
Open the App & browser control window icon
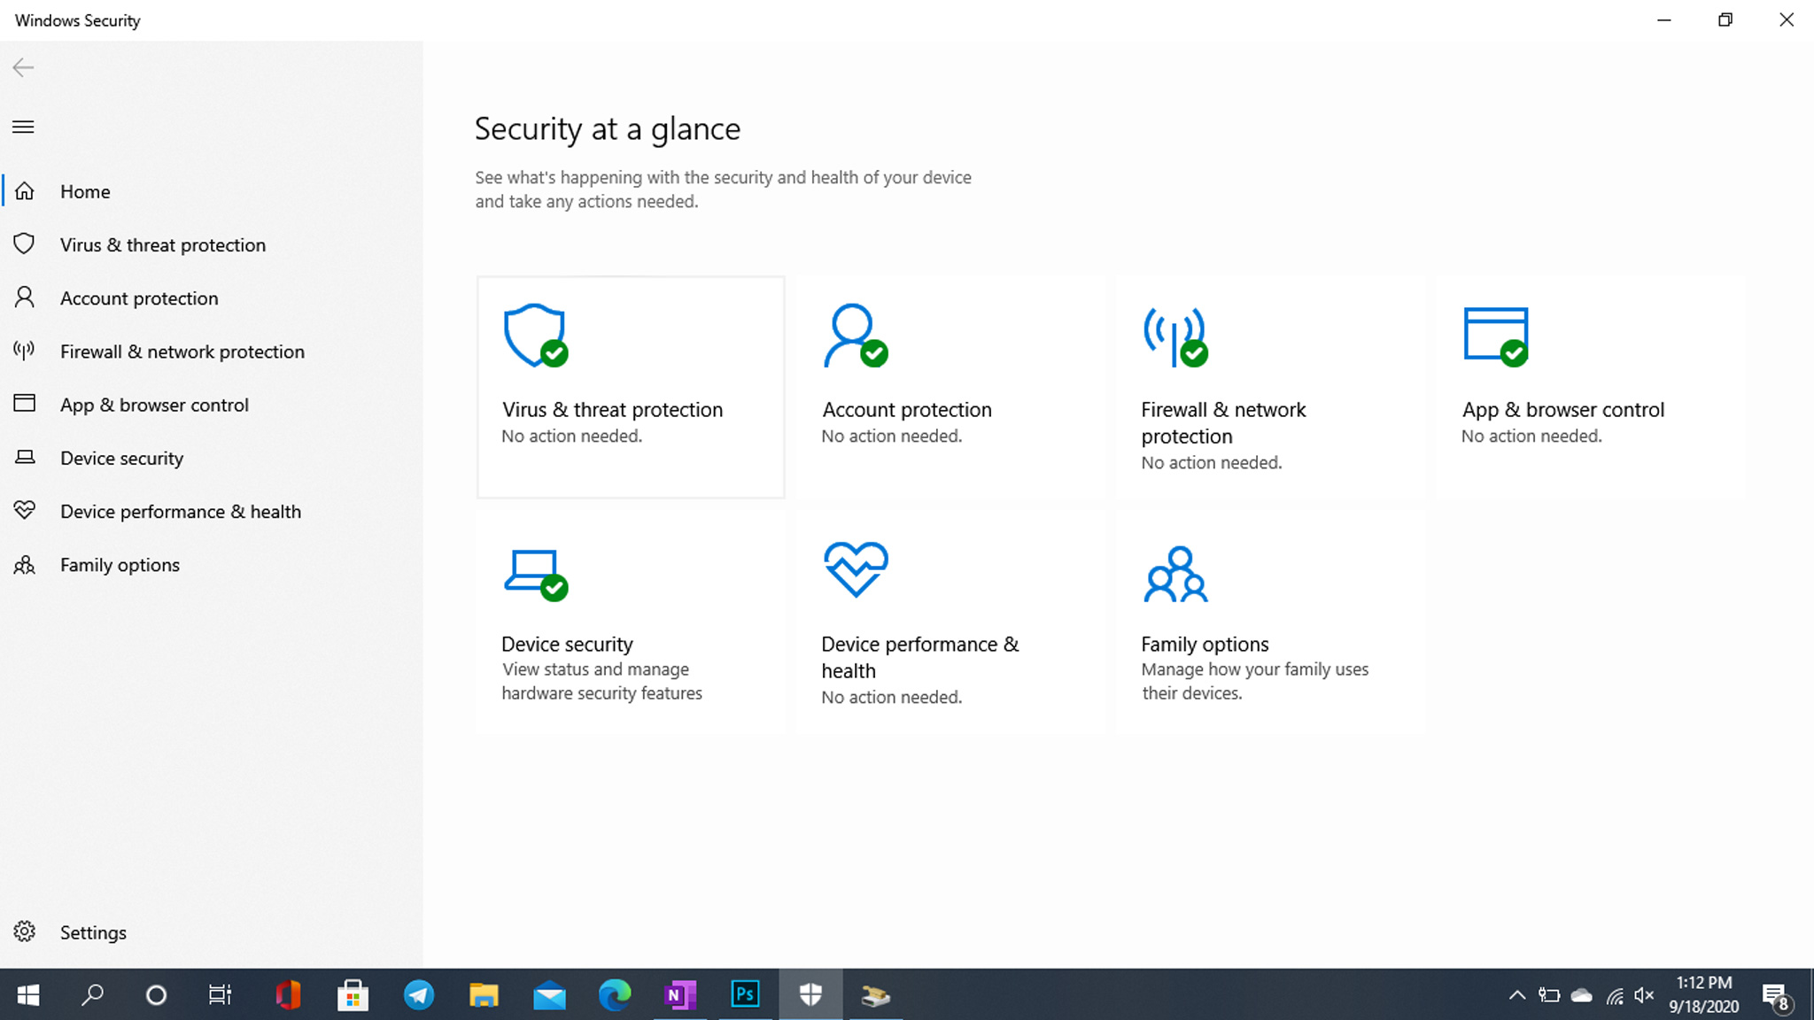pyautogui.click(x=1495, y=336)
